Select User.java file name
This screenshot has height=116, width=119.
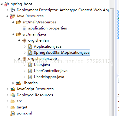[x=42, y=65]
